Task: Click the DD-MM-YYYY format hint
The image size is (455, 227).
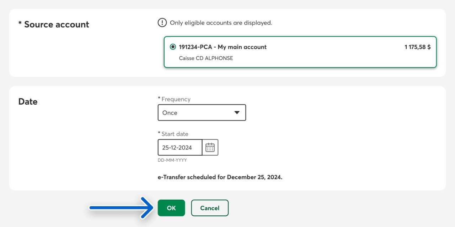Action: 172,160
